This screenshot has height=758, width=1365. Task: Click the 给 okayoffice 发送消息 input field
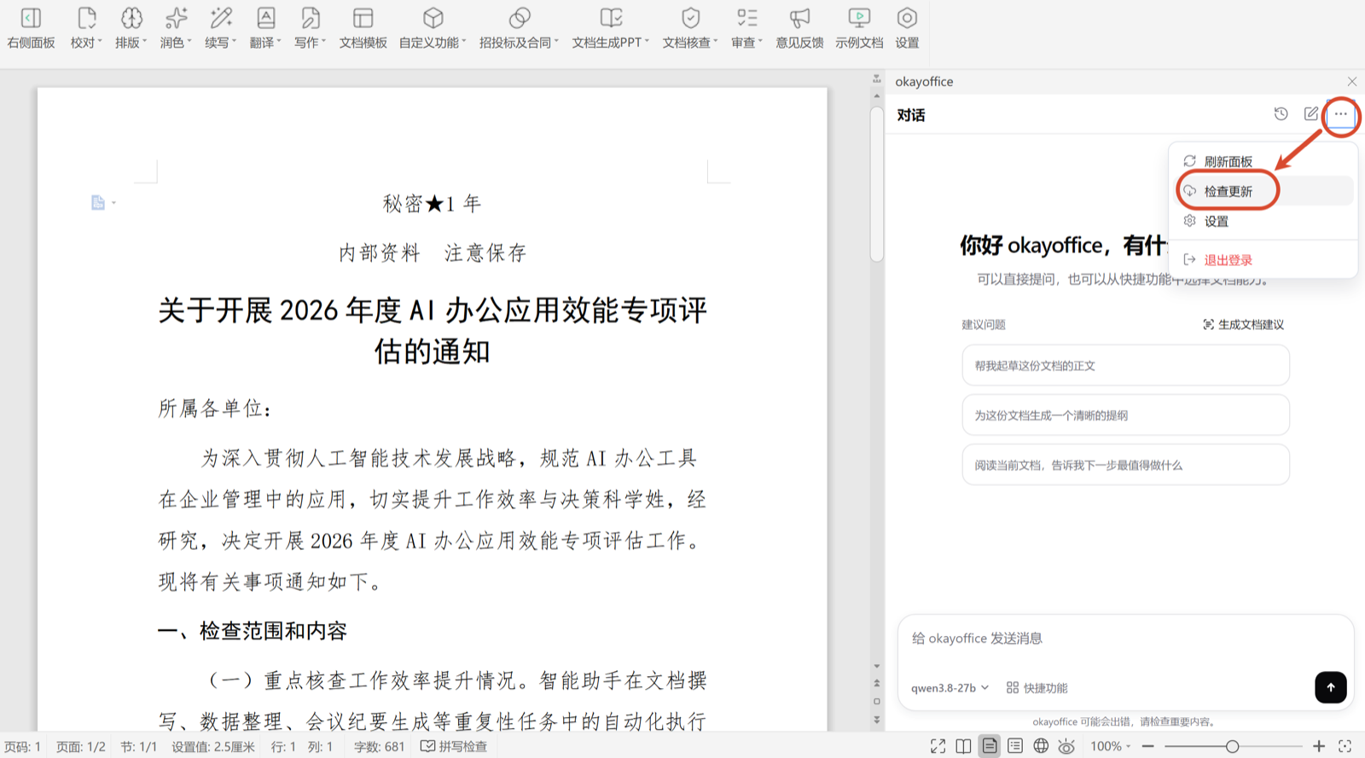pyautogui.click(x=1125, y=639)
